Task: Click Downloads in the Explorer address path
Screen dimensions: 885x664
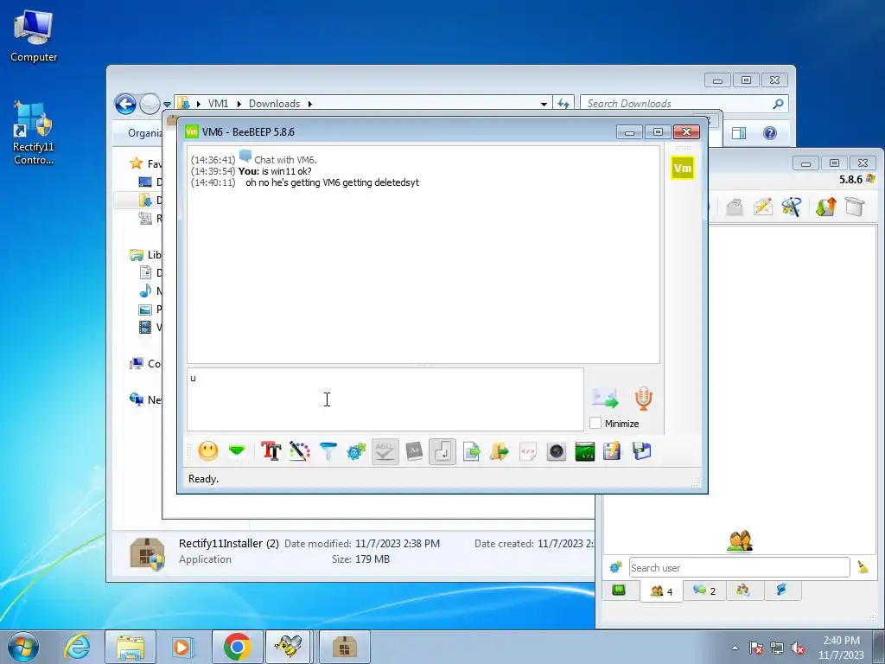Action: click(x=274, y=104)
